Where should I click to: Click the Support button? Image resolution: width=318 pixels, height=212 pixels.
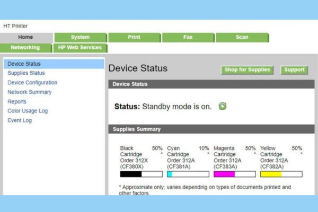click(x=294, y=70)
